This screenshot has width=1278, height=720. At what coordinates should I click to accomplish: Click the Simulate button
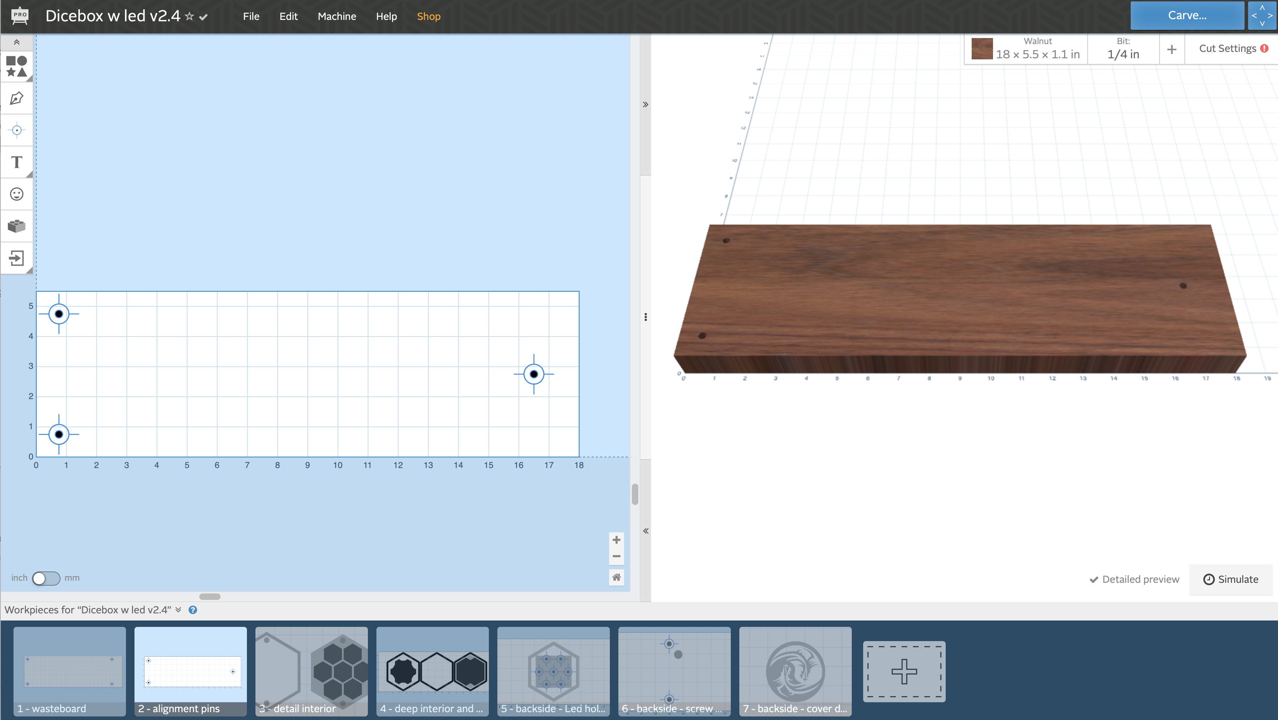1231,579
